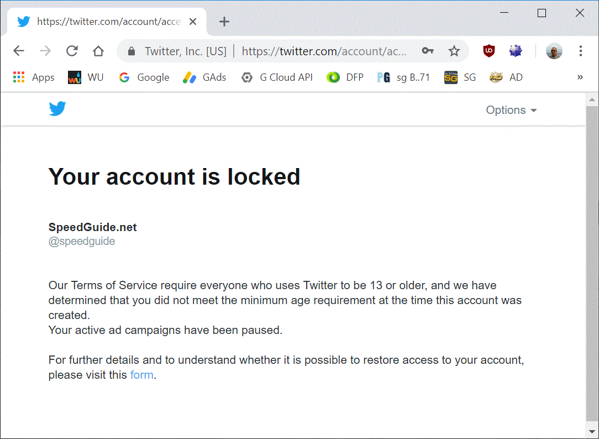The image size is (599, 439).
Task: Open the Chrome profile avatar
Action: (554, 51)
